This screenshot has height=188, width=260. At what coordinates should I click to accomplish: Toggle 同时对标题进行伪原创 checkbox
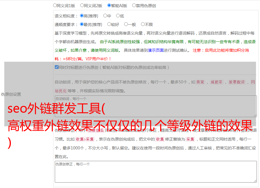coord(57,67)
